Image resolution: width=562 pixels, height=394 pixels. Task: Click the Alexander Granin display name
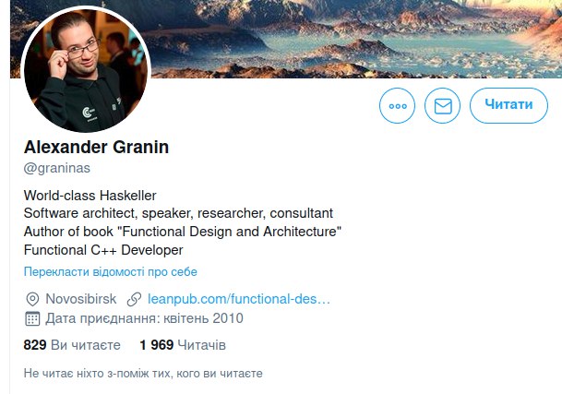coord(96,147)
